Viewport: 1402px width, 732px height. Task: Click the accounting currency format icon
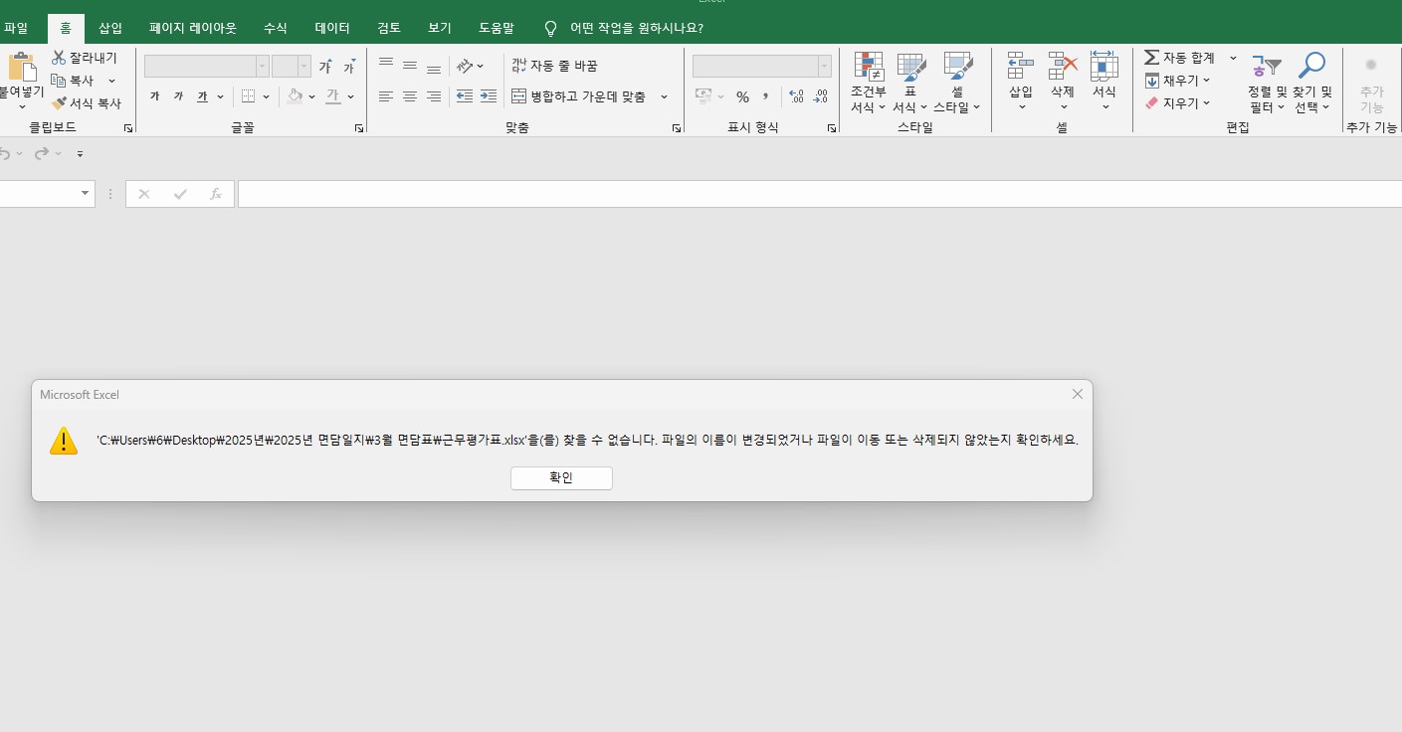click(703, 96)
